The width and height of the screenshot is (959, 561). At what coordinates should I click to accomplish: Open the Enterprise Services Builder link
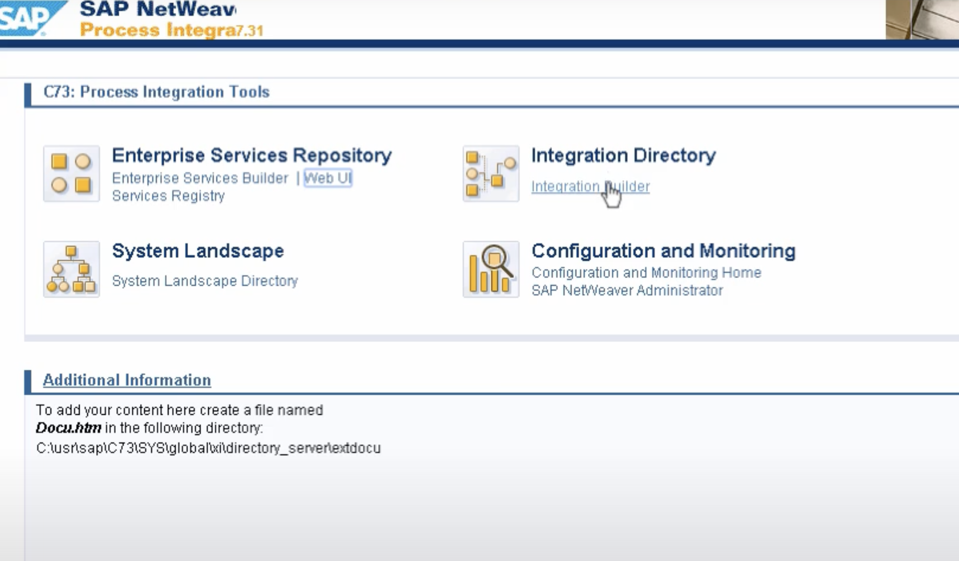pos(200,178)
